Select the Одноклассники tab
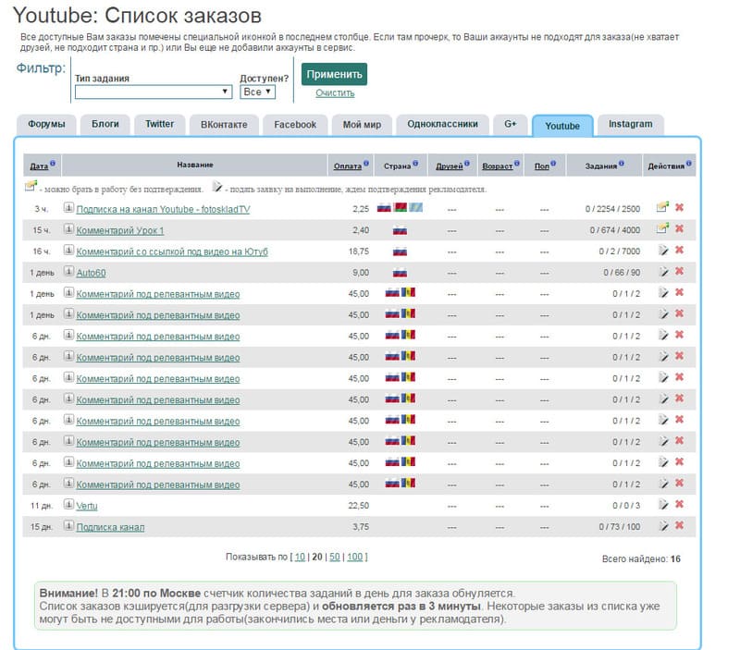This screenshot has width=740, height=650. click(442, 124)
